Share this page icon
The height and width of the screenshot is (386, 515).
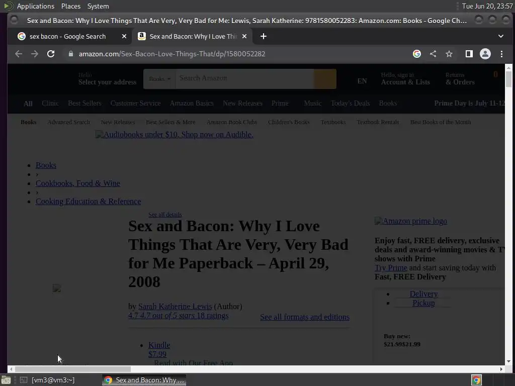(x=433, y=54)
